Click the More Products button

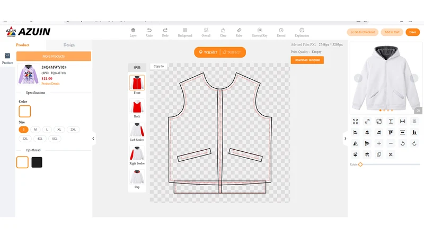click(54, 56)
